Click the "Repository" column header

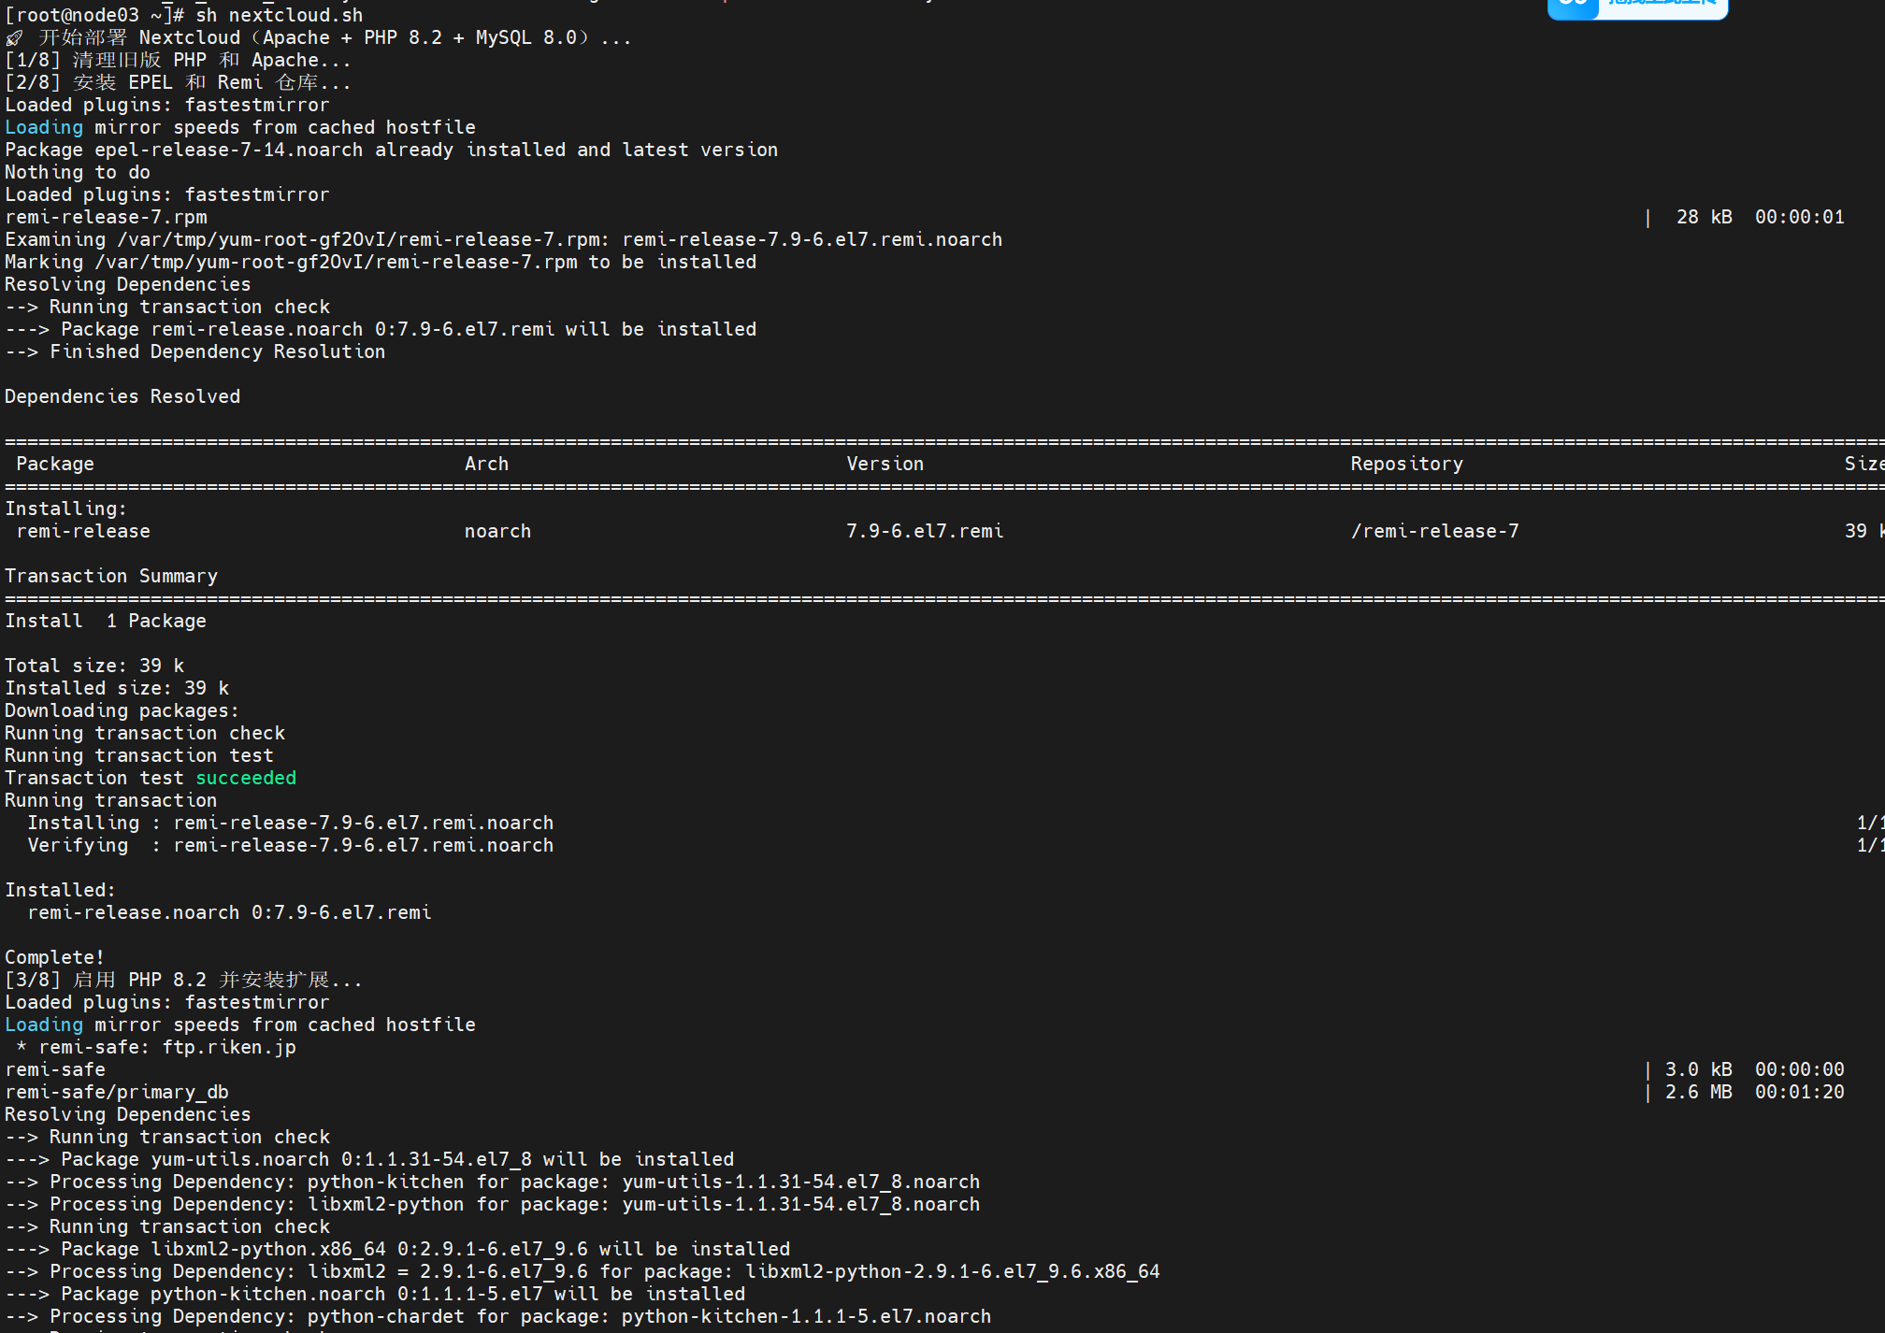pyautogui.click(x=1406, y=464)
